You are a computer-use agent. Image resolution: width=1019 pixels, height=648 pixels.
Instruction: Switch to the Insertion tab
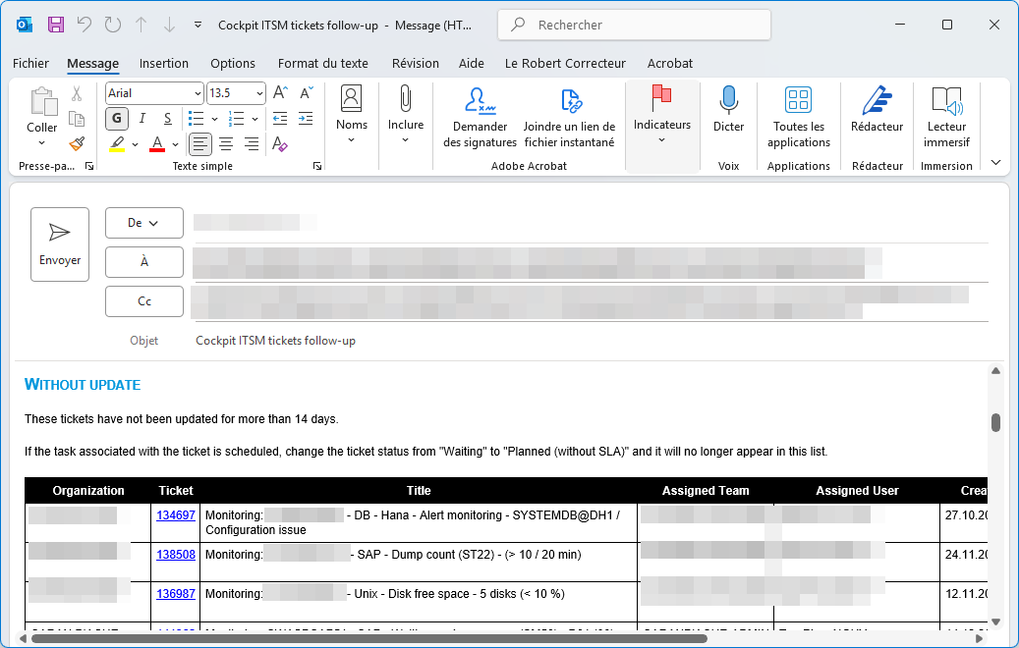pyautogui.click(x=164, y=63)
